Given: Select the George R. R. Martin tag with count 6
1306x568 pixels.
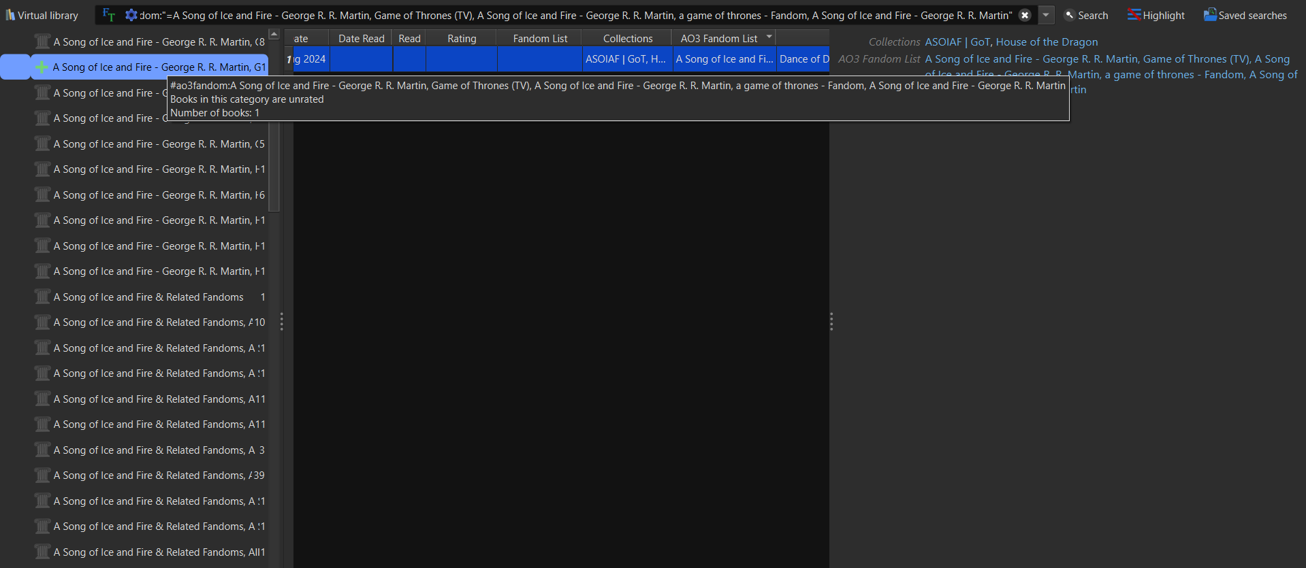Looking at the screenshot, I should point(151,195).
